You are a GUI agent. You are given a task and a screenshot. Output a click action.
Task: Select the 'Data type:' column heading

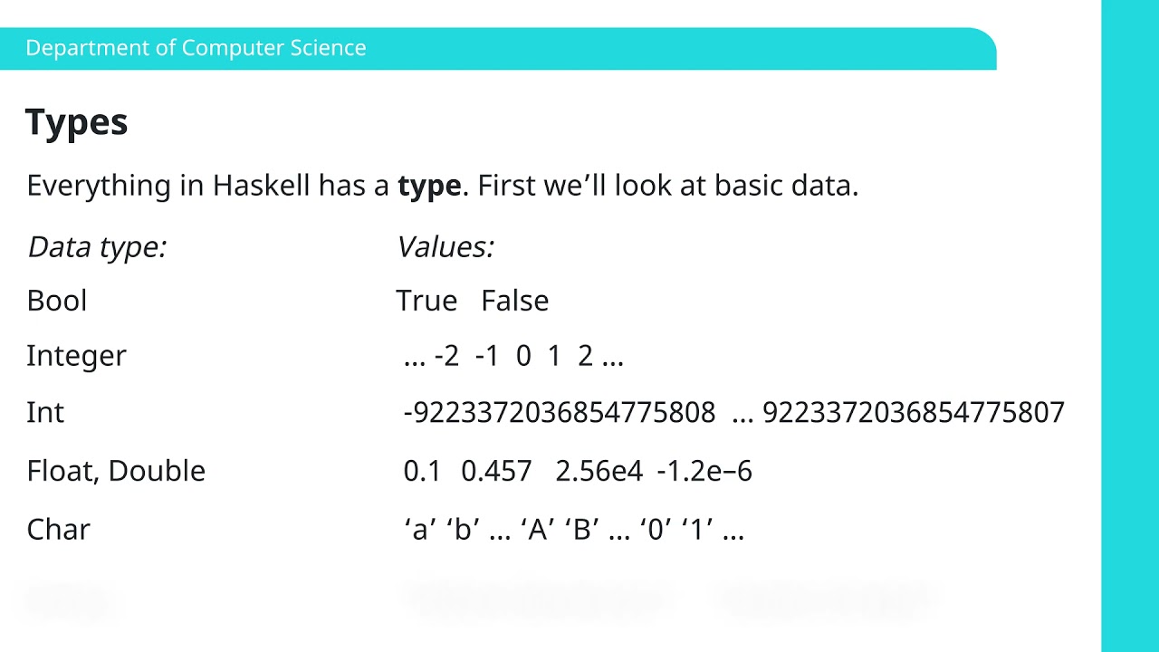tap(97, 246)
